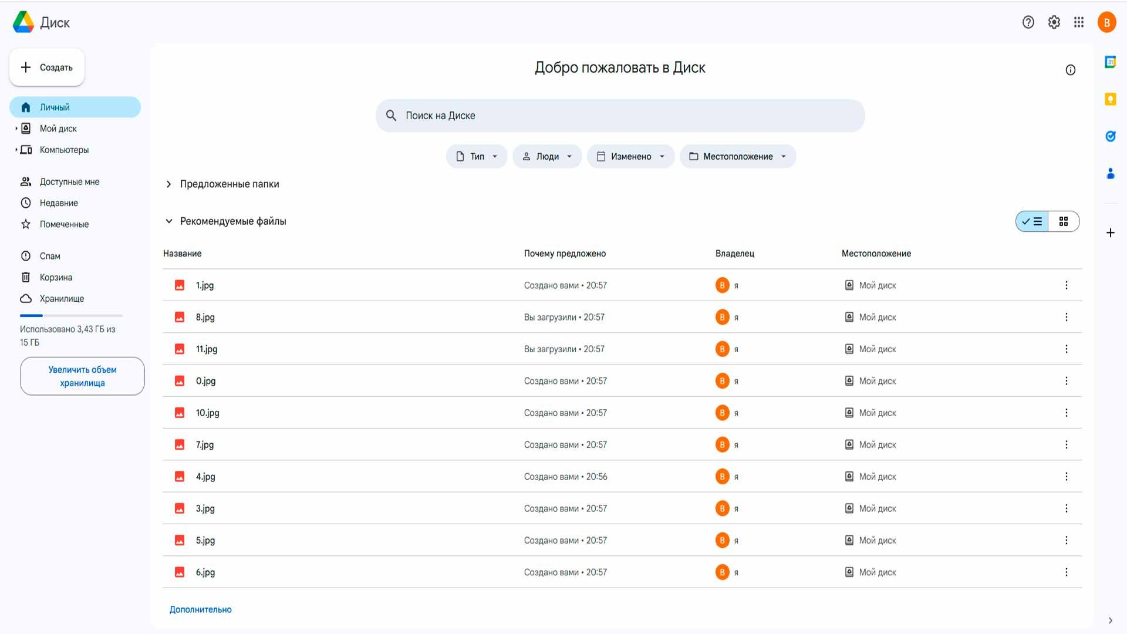The width and height of the screenshot is (1127, 634).
Task: Switch to grid view layout
Action: tap(1064, 221)
